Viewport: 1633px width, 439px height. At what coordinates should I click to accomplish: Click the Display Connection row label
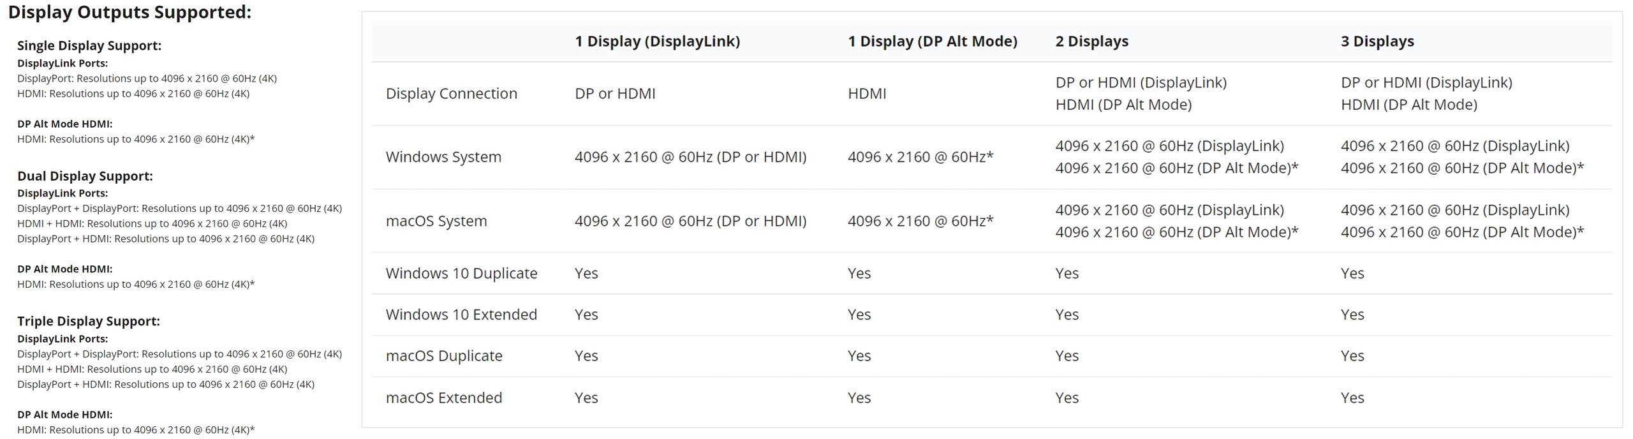coord(452,94)
